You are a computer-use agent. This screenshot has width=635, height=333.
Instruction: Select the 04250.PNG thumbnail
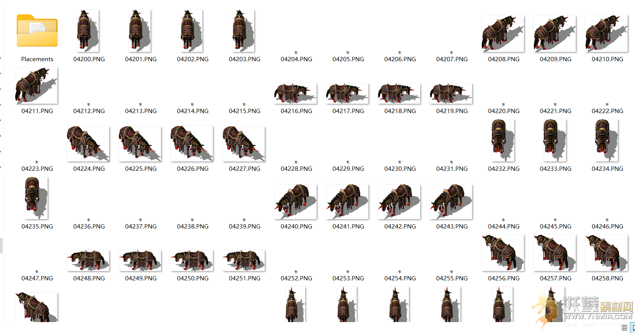tap(192, 260)
